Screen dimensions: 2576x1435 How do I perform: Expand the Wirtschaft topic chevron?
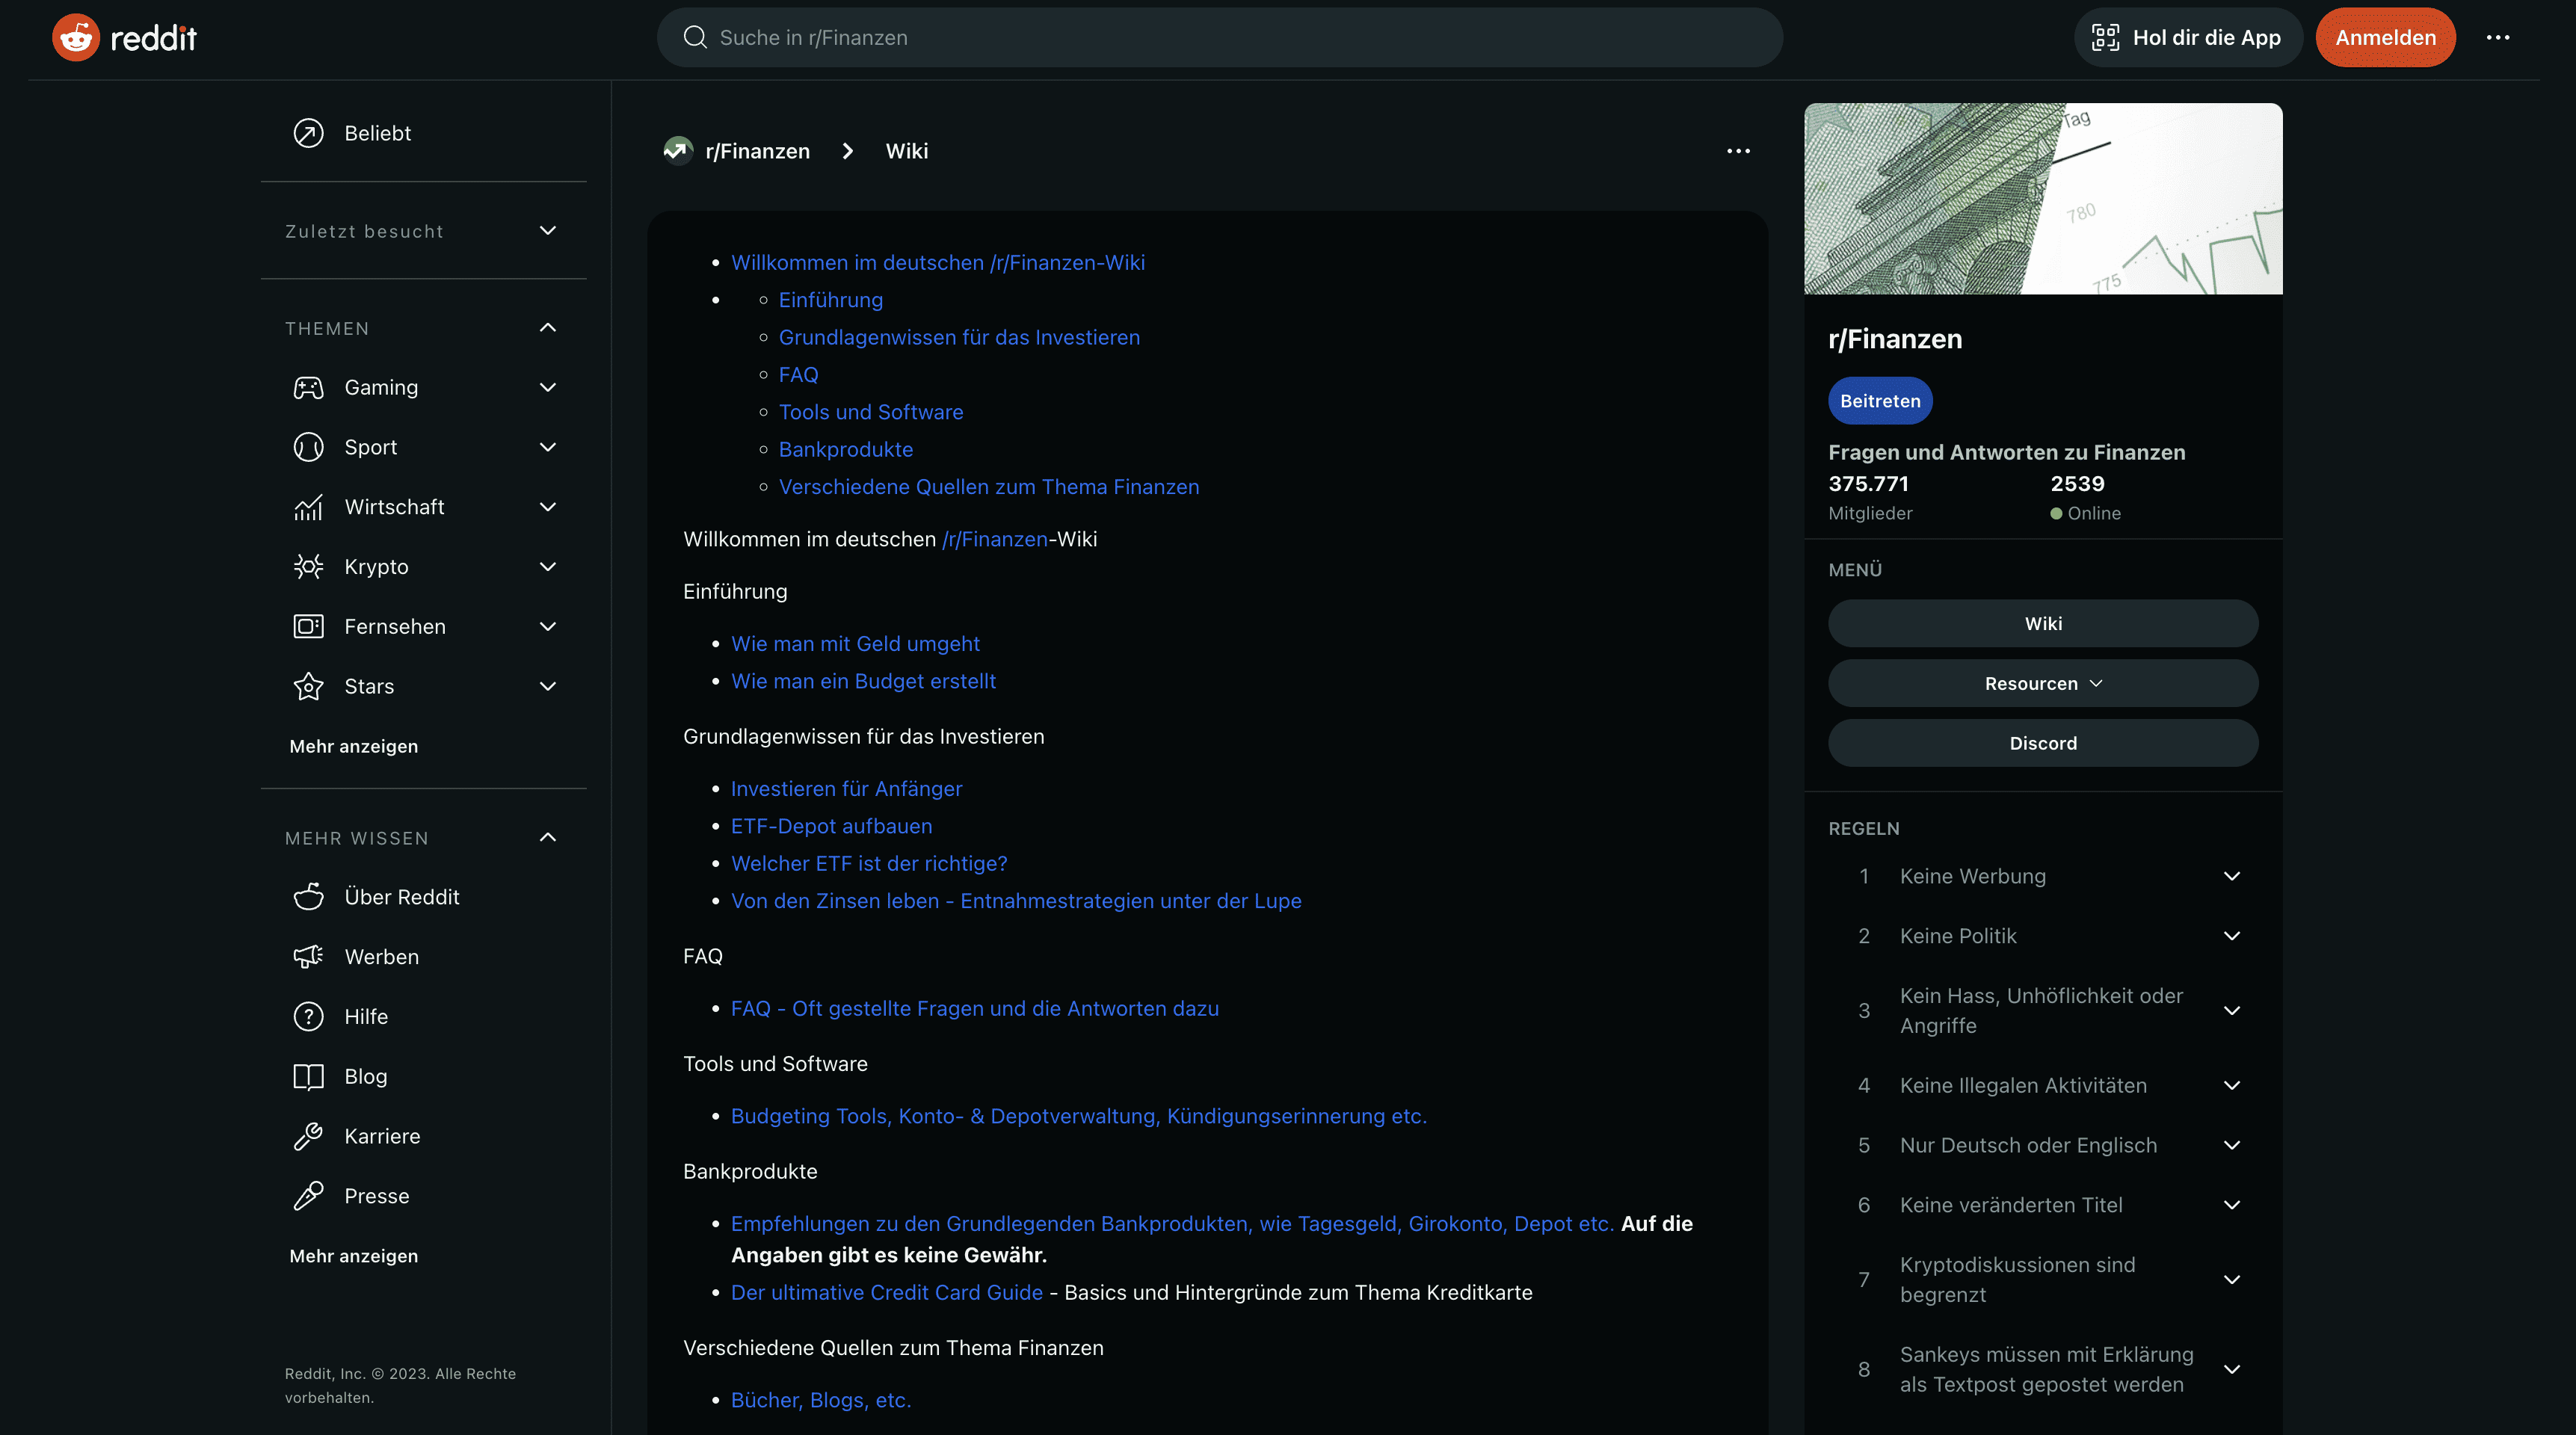point(547,507)
